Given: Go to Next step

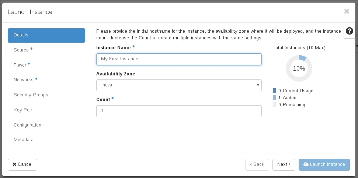Looking at the screenshot, I should 284,164.
